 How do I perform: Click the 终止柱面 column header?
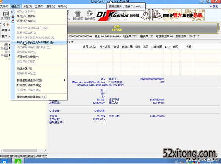(x=157, y=47)
